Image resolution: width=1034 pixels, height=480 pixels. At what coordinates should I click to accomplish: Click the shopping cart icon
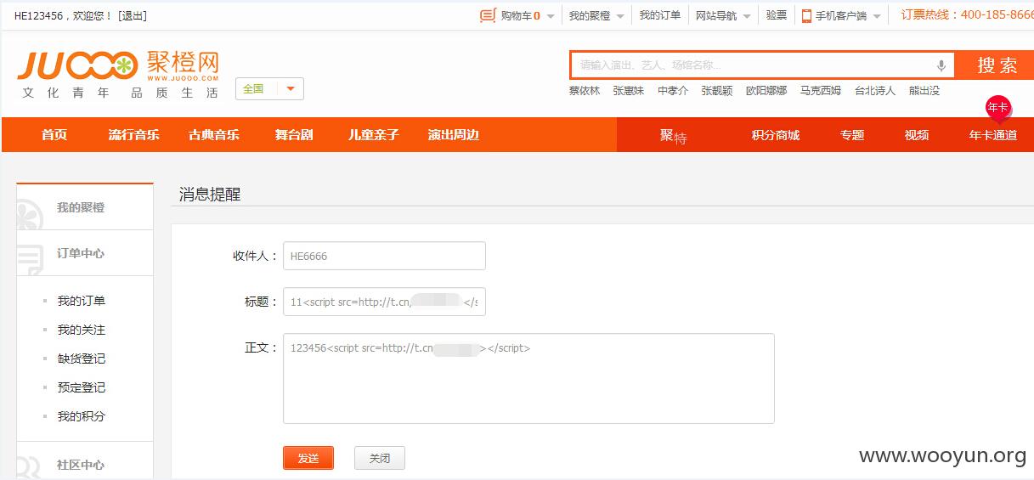click(488, 15)
